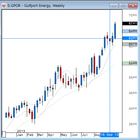Click the tallest latest blue weekly candle
This screenshot has height=140, width=140.
point(115,31)
